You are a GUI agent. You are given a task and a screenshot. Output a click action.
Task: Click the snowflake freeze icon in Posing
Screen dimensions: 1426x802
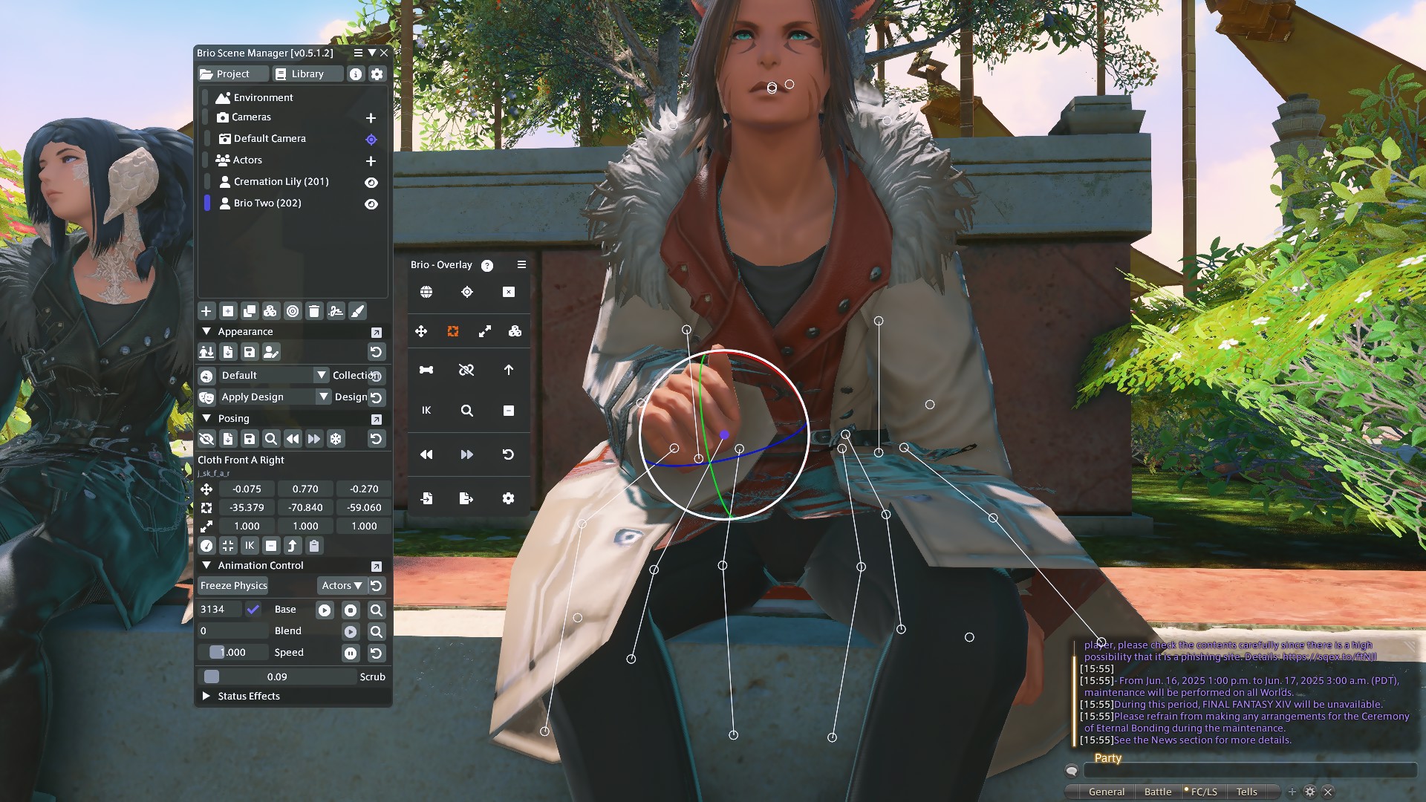click(x=336, y=439)
